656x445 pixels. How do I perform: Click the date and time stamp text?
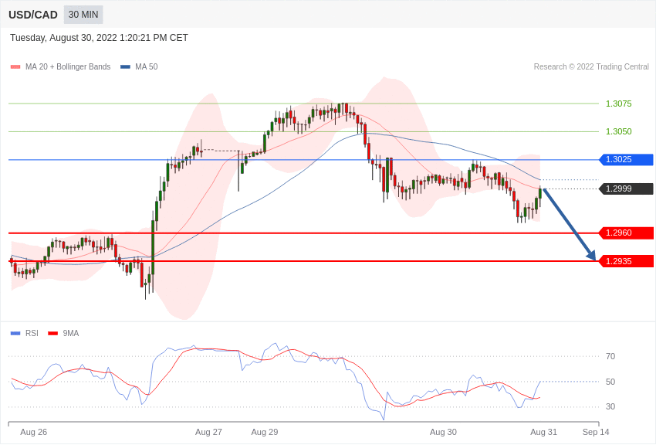coord(99,38)
